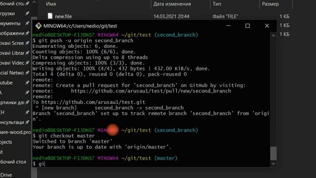The image size is (316, 178).
Task: Click the Файл "FILE" type cell
Action: (225, 16)
